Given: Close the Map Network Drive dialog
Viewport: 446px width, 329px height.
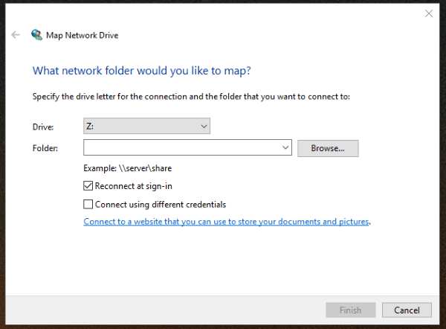Looking at the screenshot, I should [428, 13].
